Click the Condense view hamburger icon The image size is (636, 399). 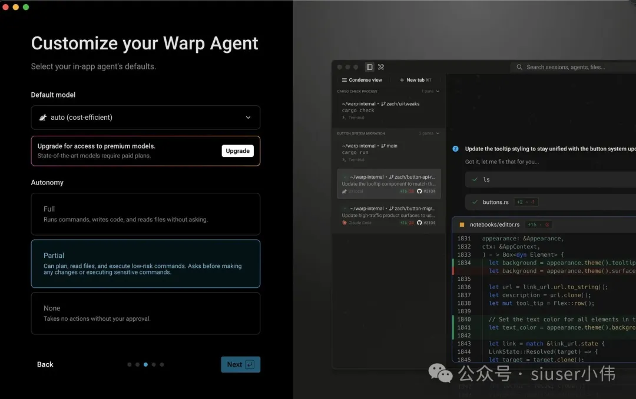pos(344,80)
